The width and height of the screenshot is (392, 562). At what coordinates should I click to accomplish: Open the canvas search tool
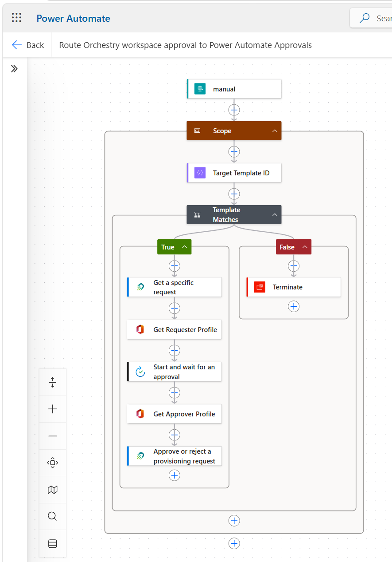[x=53, y=516]
